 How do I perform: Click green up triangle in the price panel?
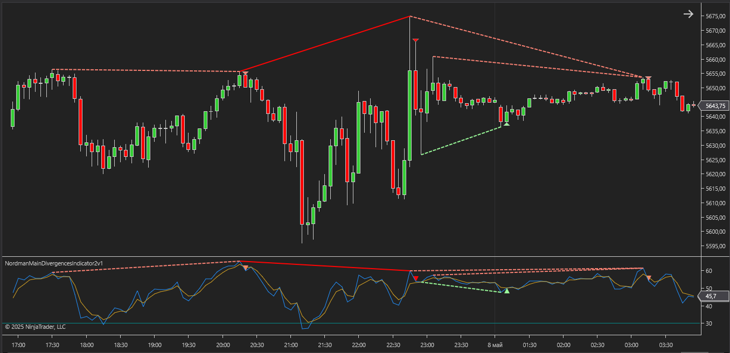pyautogui.click(x=506, y=124)
